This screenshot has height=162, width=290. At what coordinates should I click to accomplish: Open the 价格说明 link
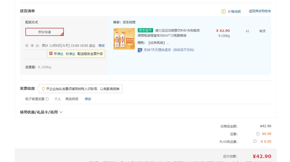click(x=234, y=11)
